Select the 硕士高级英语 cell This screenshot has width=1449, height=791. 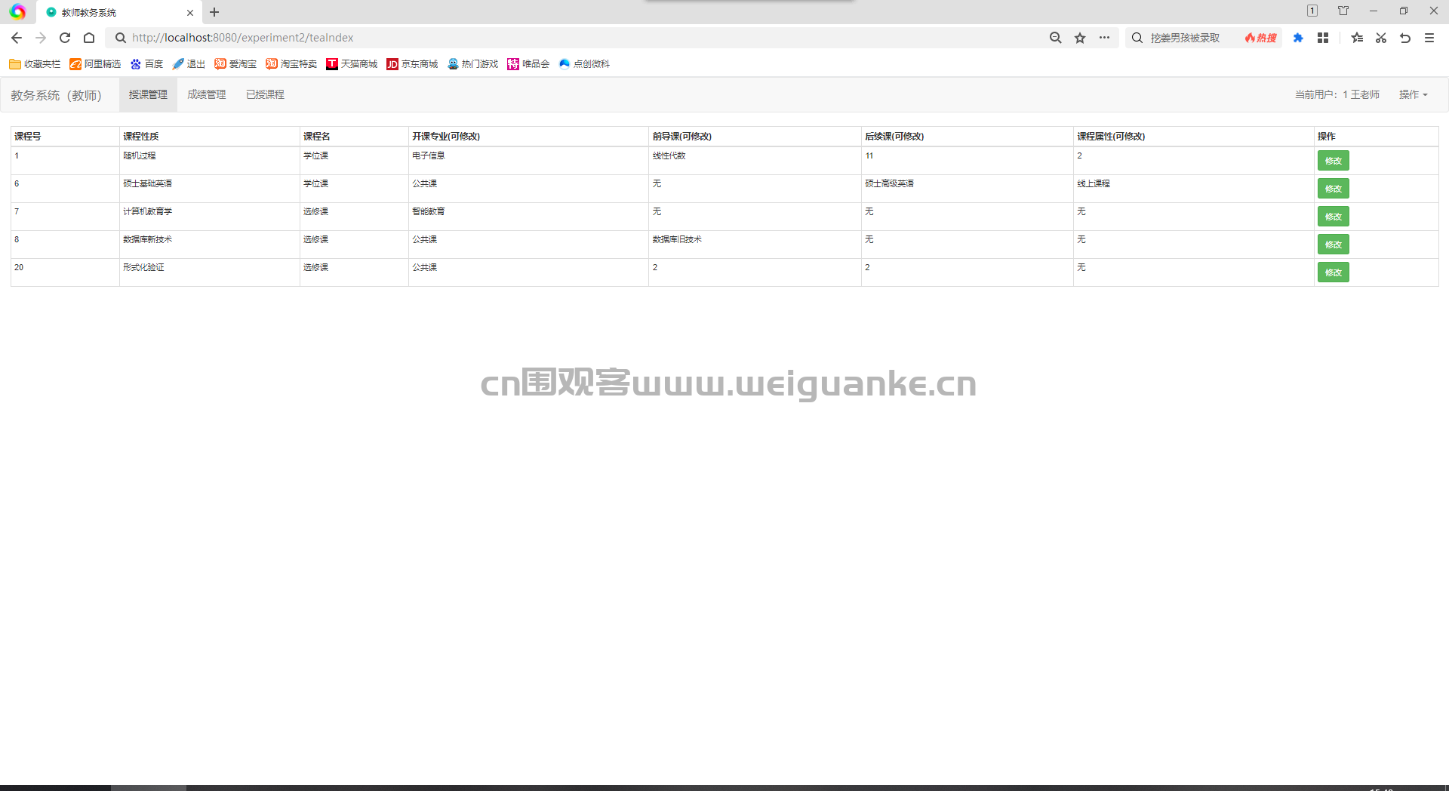[x=967, y=189]
